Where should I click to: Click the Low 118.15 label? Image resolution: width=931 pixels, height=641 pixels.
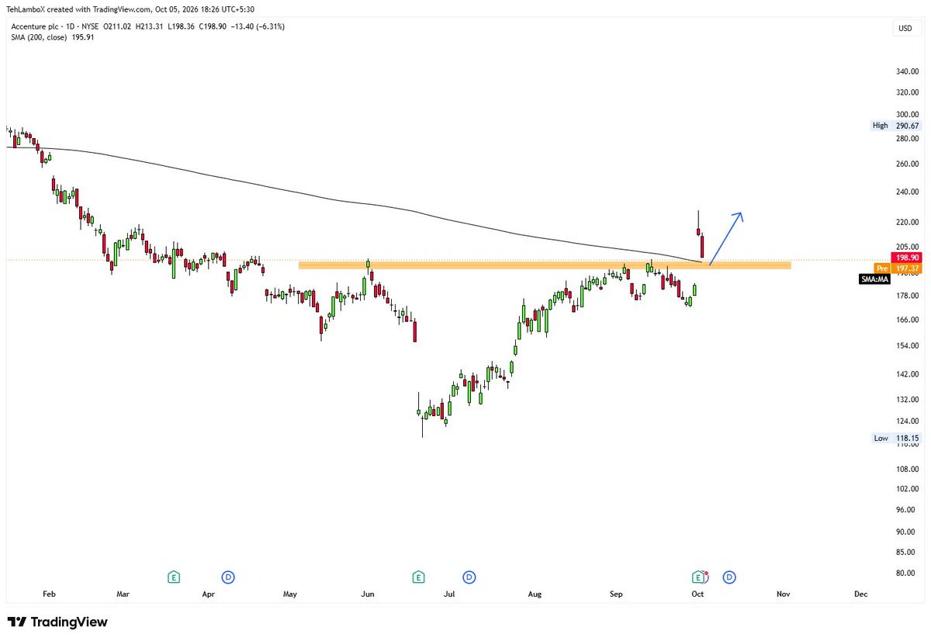896,438
